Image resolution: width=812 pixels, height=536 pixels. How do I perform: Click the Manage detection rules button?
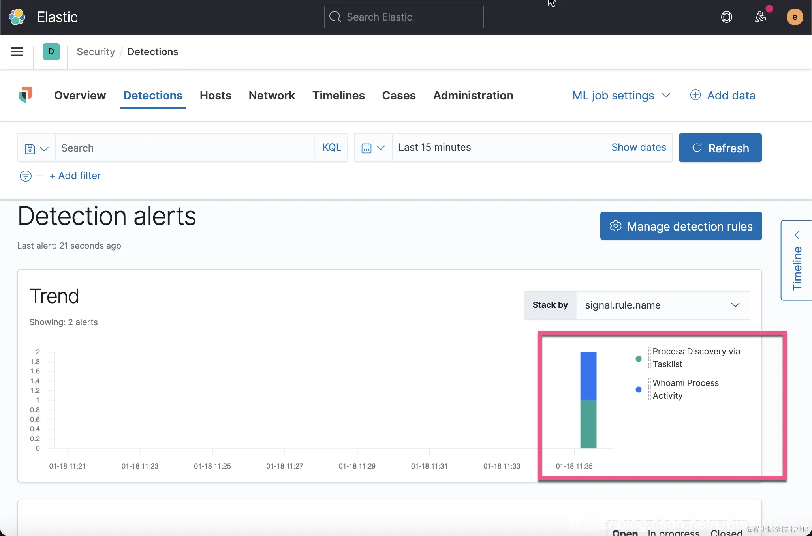(681, 226)
